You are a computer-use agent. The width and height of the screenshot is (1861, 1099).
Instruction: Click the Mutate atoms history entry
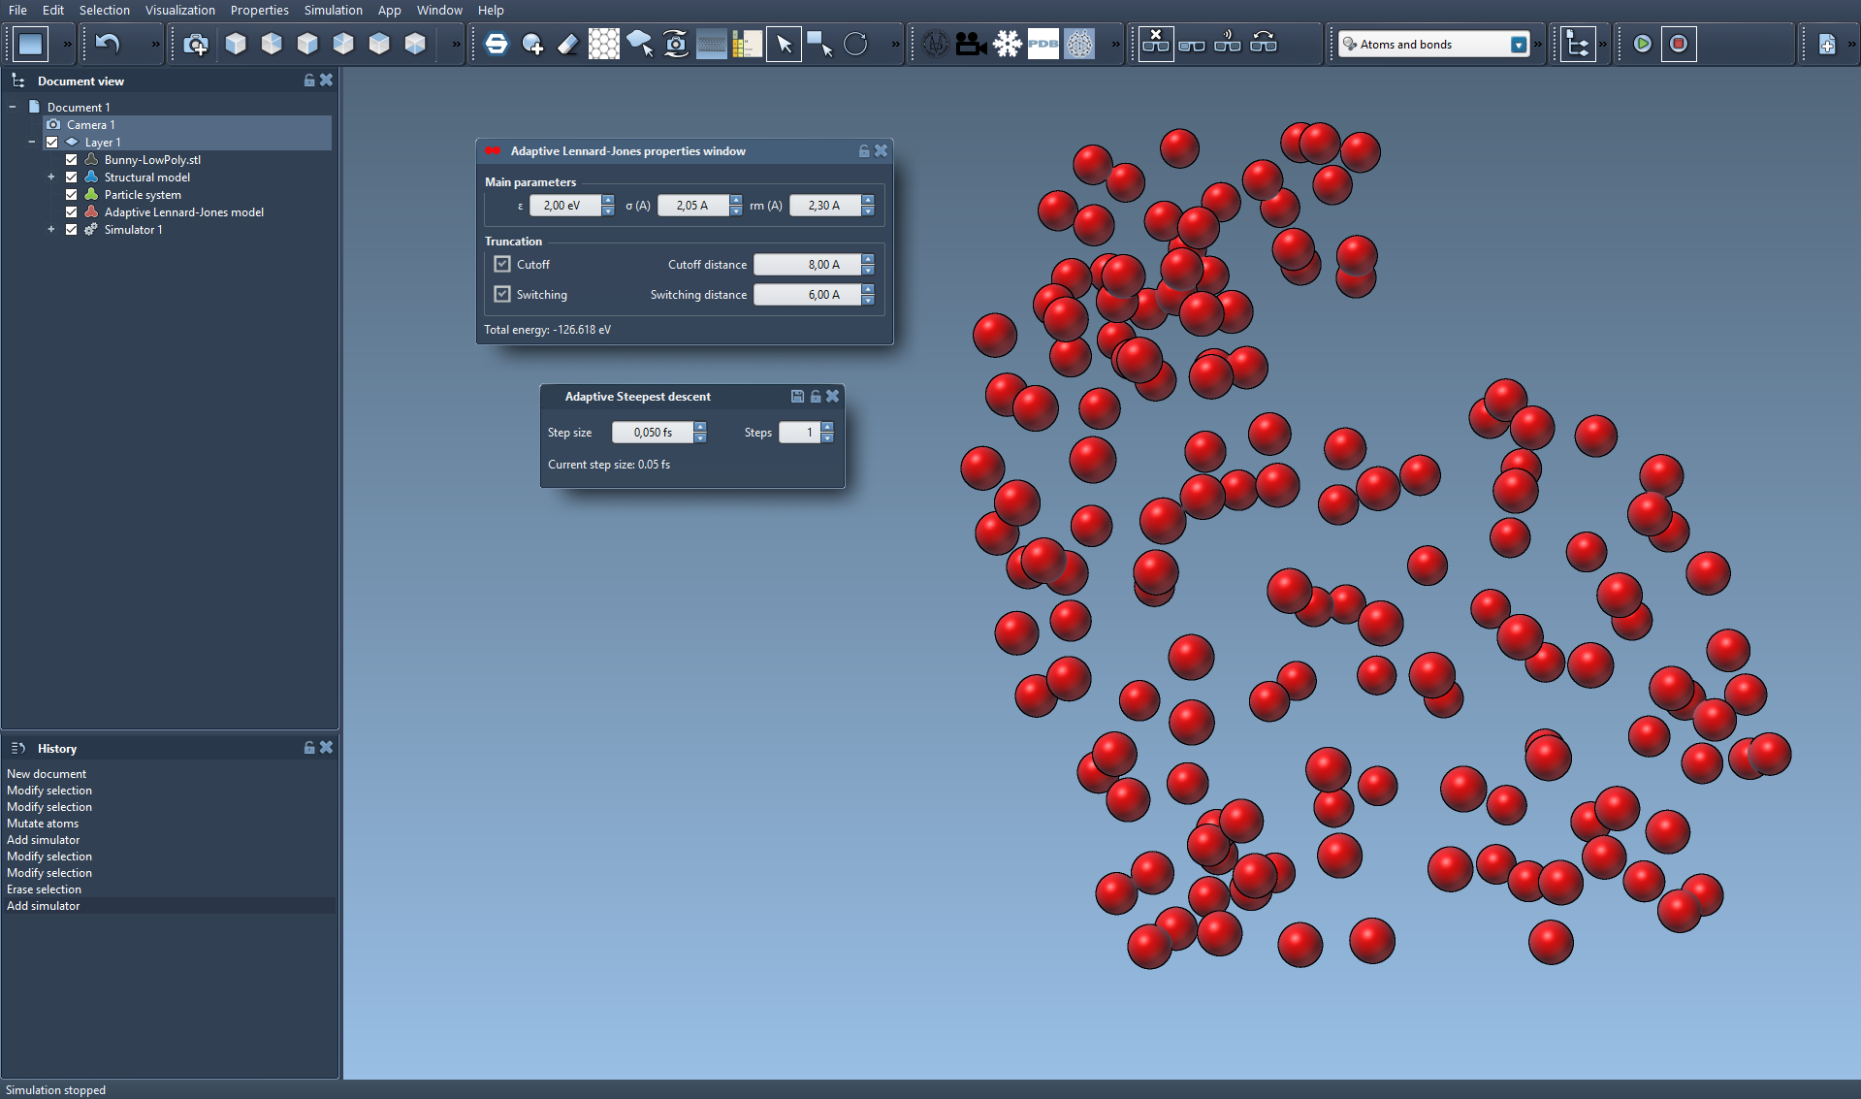pos(43,824)
